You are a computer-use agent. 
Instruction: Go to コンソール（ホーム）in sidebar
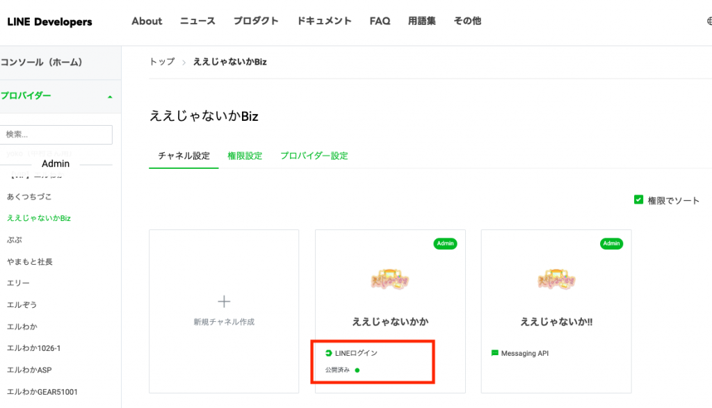(x=41, y=62)
